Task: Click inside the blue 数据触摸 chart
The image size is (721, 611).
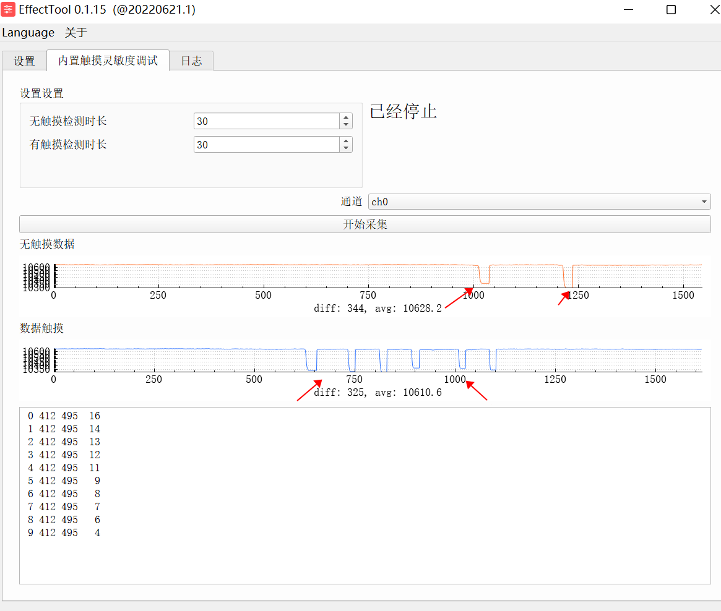Action: tap(378, 360)
